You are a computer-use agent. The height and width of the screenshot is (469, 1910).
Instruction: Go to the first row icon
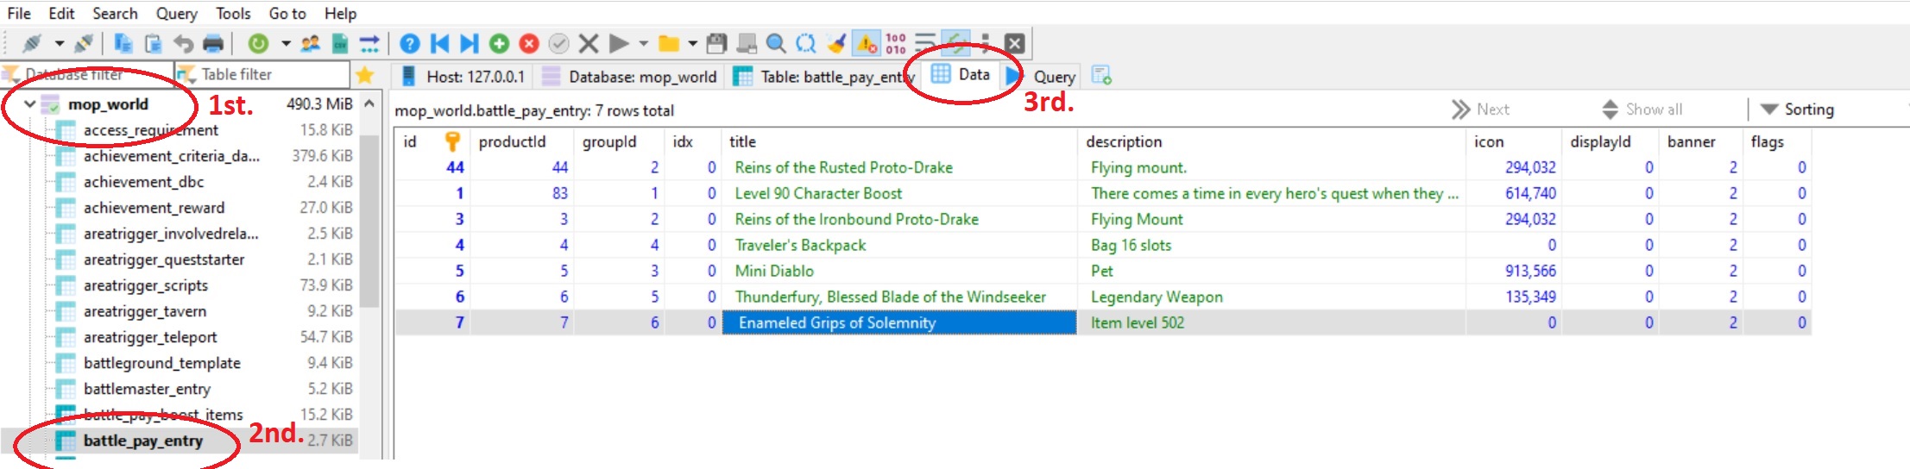click(x=439, y=43)
